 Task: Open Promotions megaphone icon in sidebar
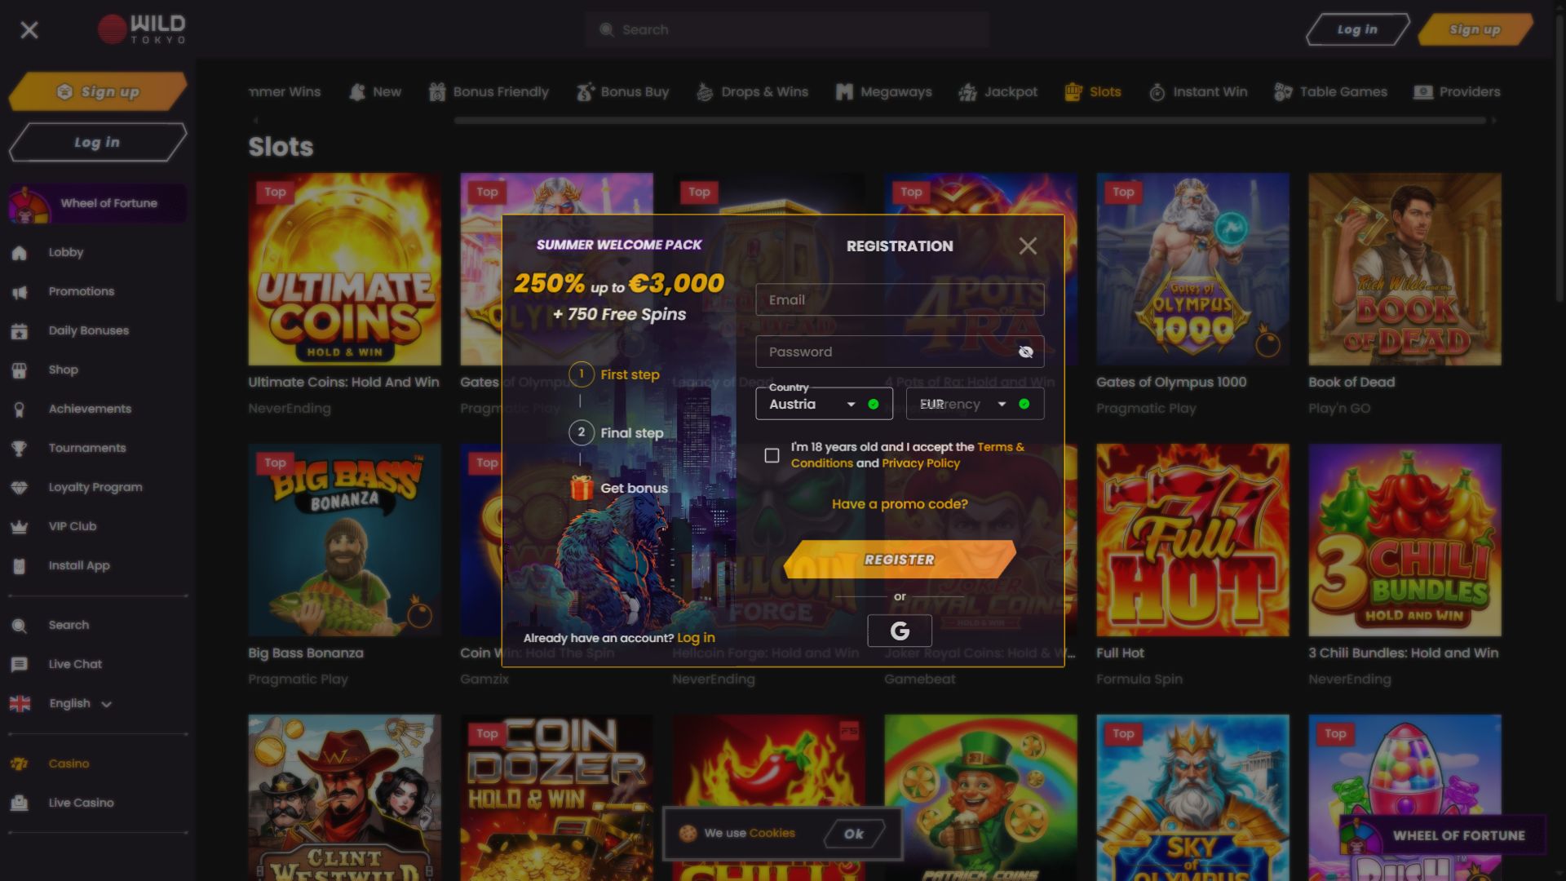[x=20, y=292]
